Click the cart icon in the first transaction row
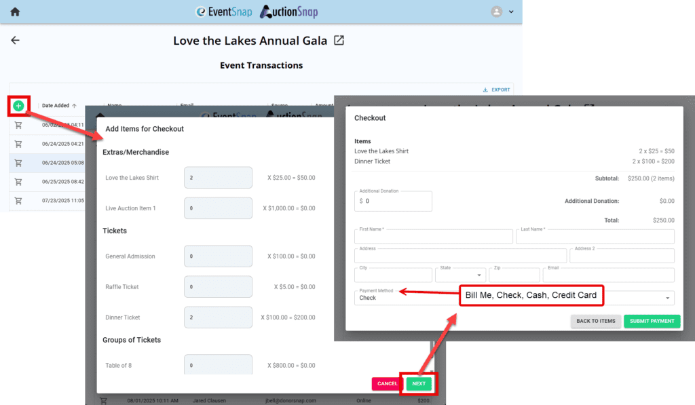This screenshot has height=405, width=695. pos(18,125)
